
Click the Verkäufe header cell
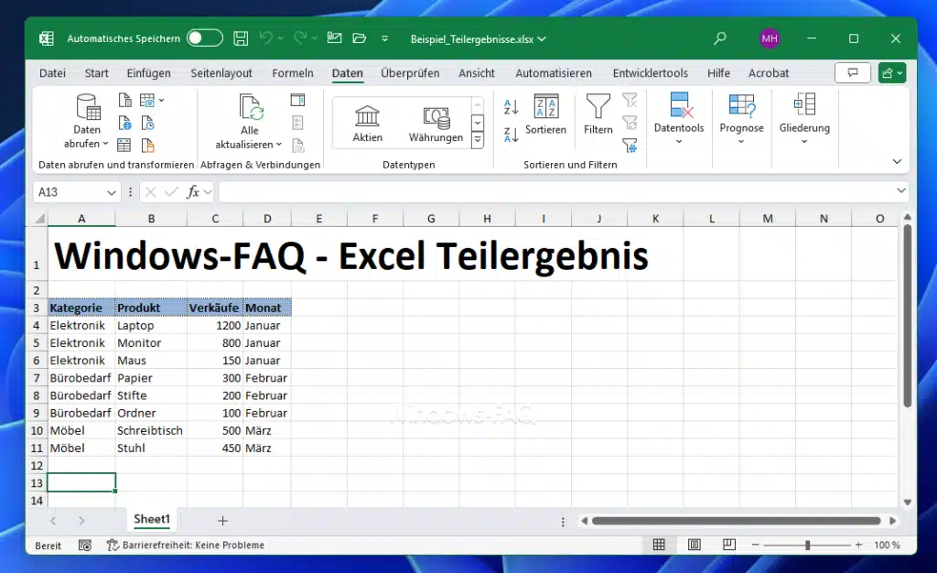(215, 308)
